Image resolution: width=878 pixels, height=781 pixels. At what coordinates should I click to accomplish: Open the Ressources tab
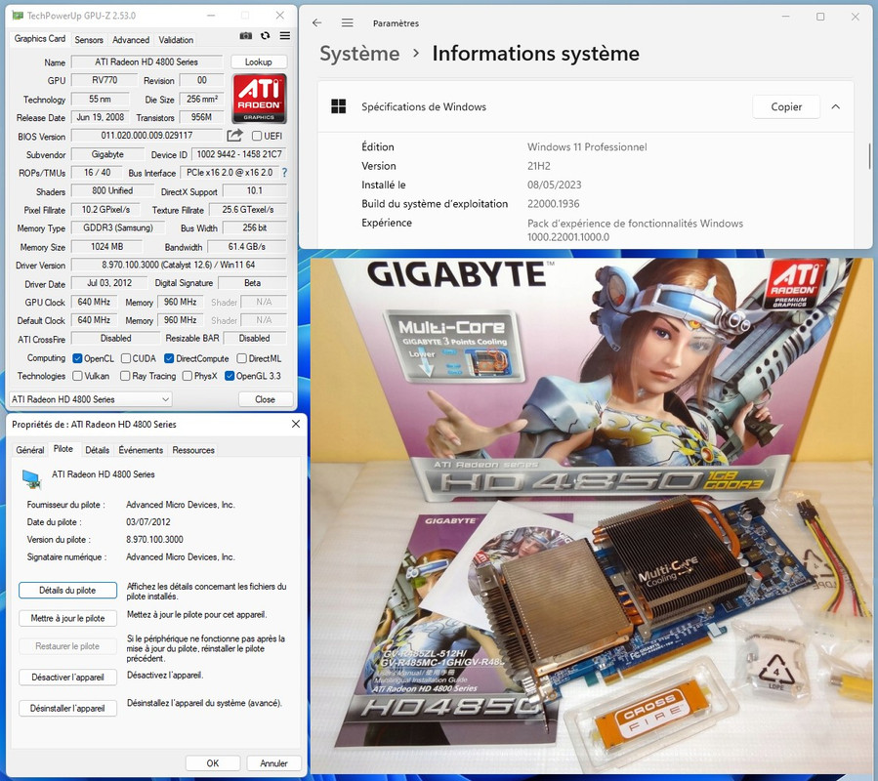193,450
